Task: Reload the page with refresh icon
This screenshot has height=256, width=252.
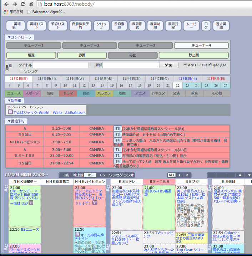Action: pos(23,4)
